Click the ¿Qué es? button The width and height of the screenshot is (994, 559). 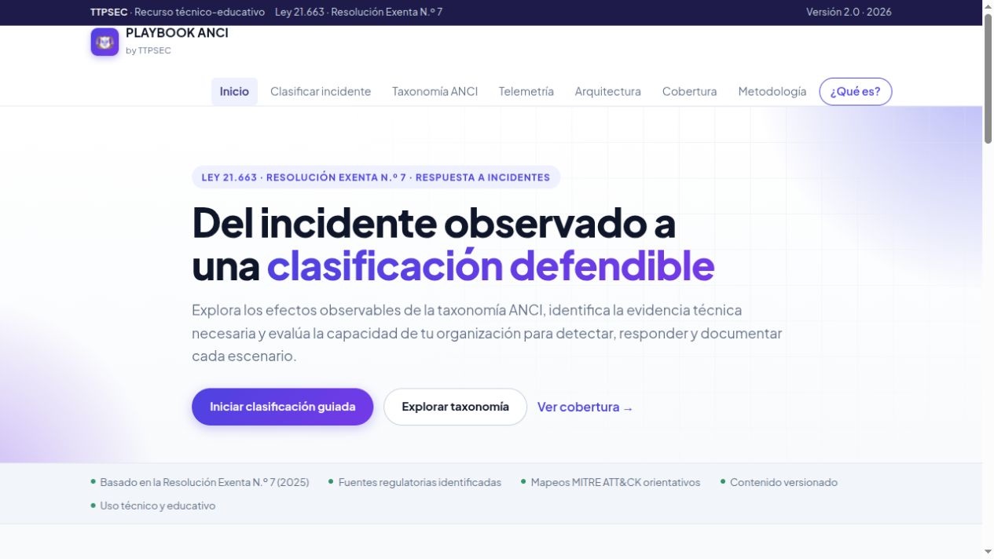point(855,92)
